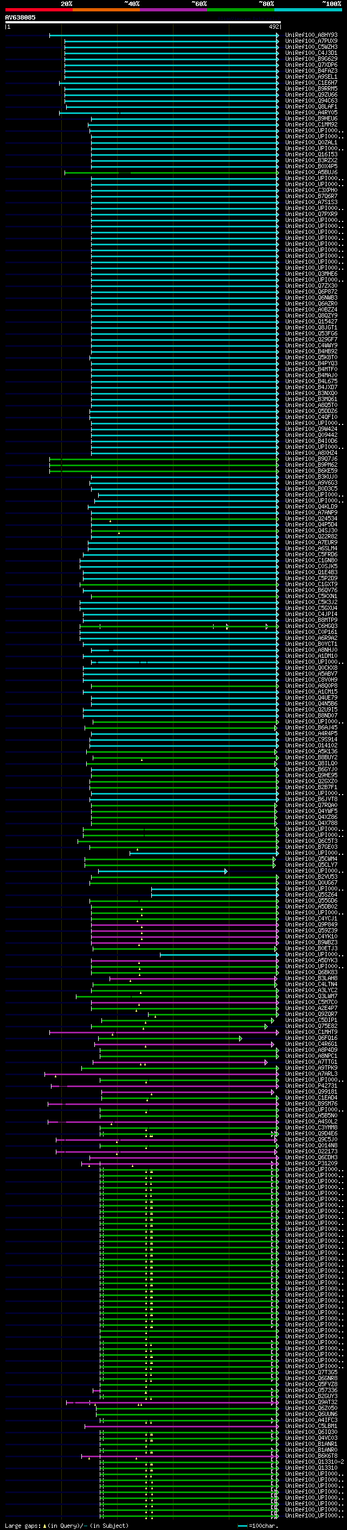Click the UniRef100_Q5SZ64 label

point(311,894)
